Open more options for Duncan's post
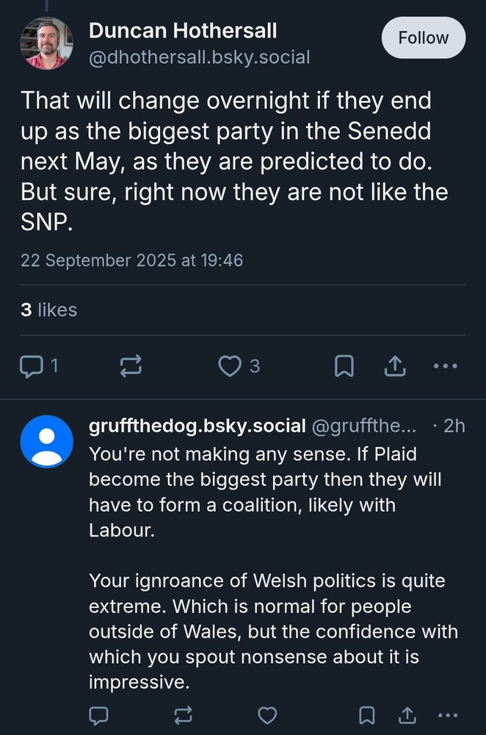This screenshot has height=735, width=486. point(446,366)
